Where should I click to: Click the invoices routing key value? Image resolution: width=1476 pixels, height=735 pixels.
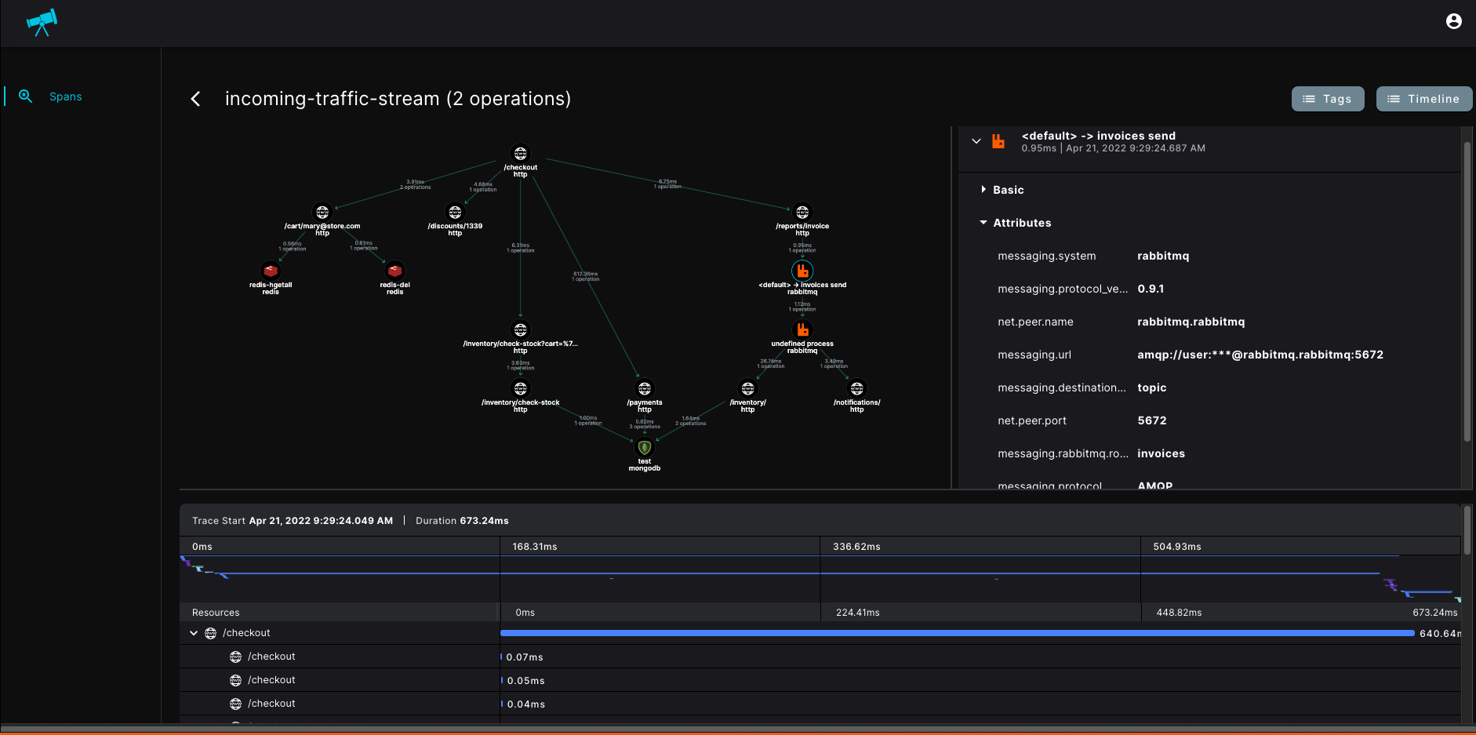tap(1162, 453)
